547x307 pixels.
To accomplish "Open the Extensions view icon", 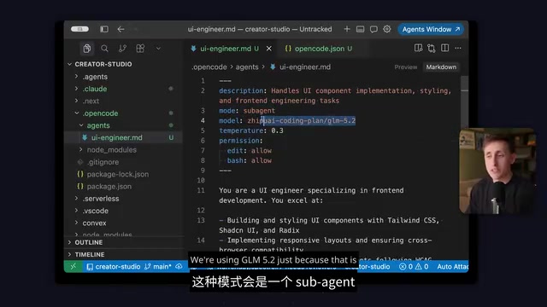I will click(x=140, y=49).
